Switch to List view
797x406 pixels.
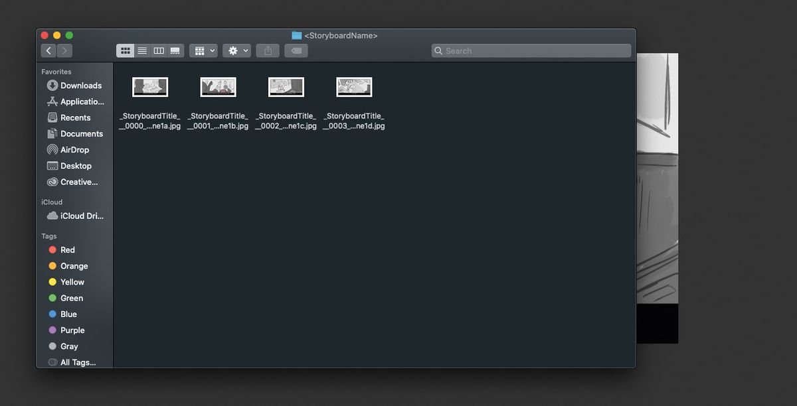[141, 50]
